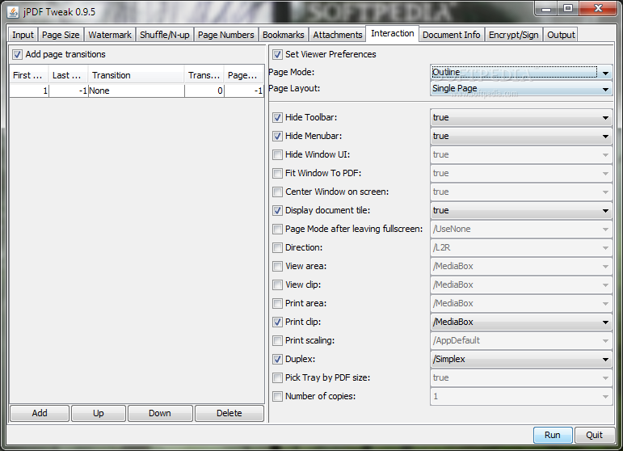Switch to the Bookmarks tab
The image size is (623, 451).
tap(284, 35)
